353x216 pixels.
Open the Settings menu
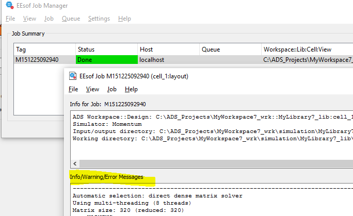[99, 19]
